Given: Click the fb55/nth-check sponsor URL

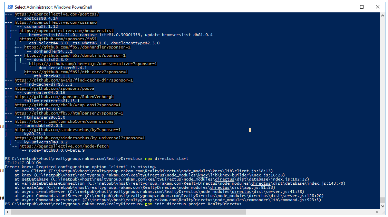Looking at the screenshot, I should [x=76, y=72].
